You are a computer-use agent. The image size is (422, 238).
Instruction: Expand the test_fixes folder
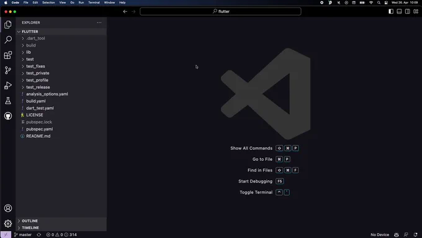pyautogui.click(x=61, y=66)
